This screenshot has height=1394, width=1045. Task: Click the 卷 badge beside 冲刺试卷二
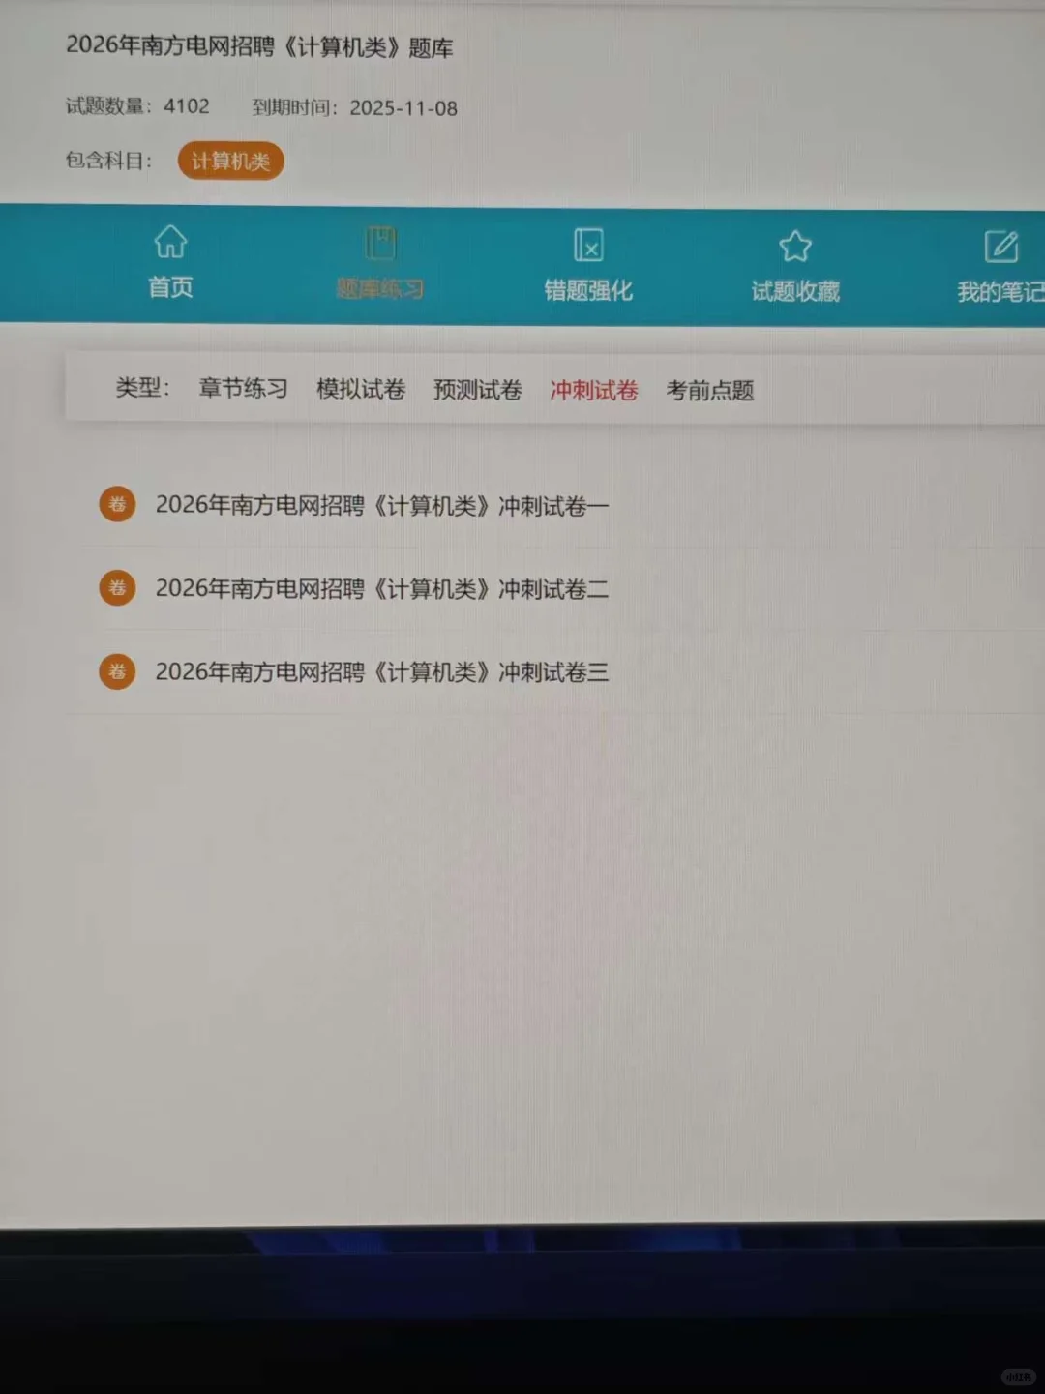117,587
